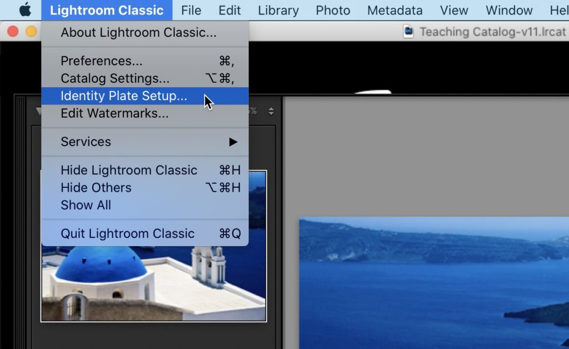Choose About Lightroom Classic
Screen dimensions: 569x349
[145, 33]
